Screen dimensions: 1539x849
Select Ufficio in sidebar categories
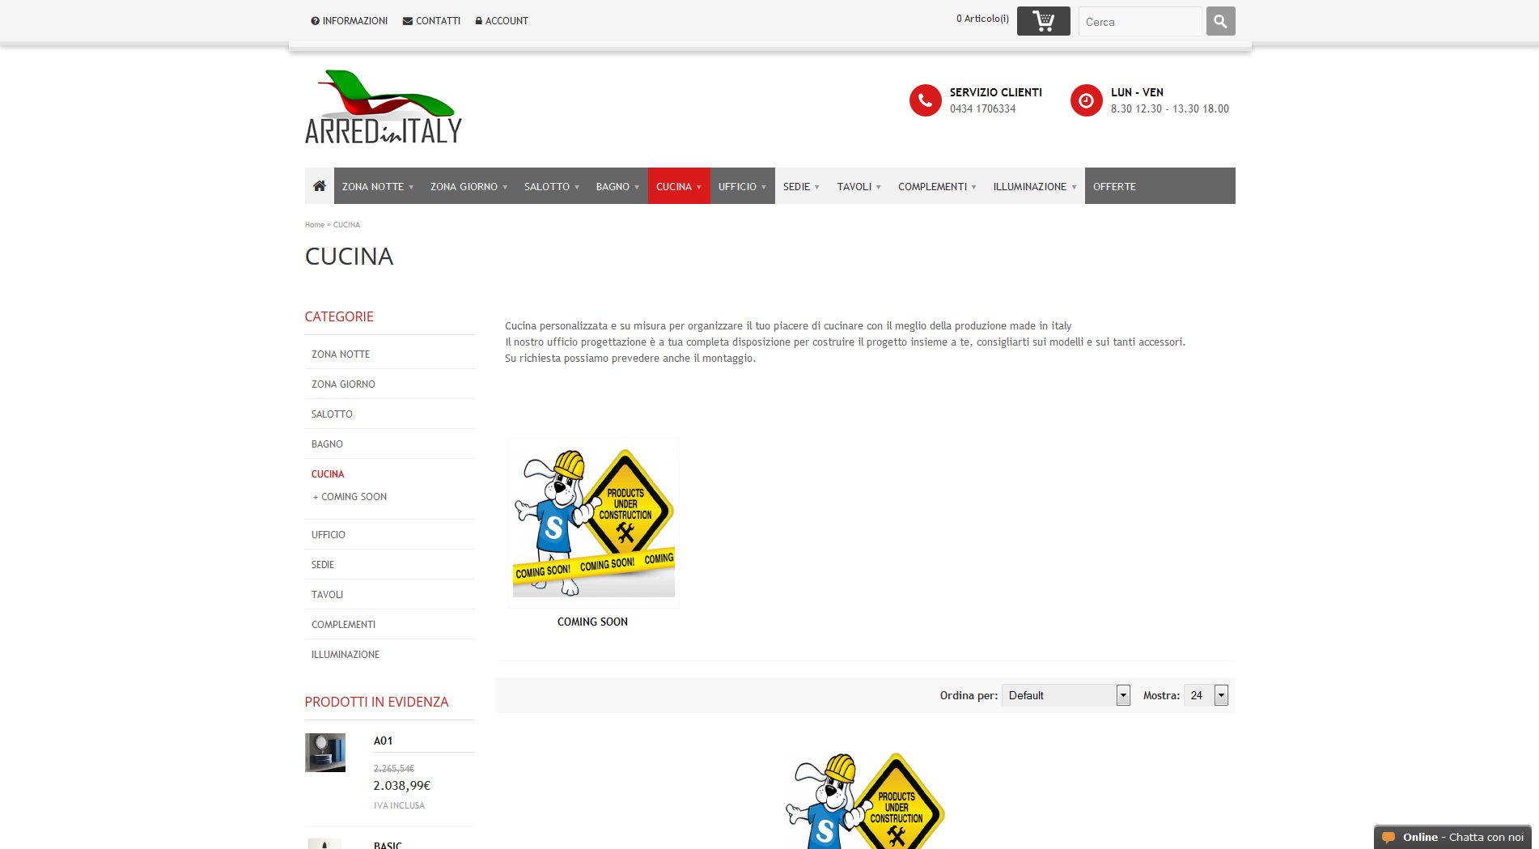point(329,535)
